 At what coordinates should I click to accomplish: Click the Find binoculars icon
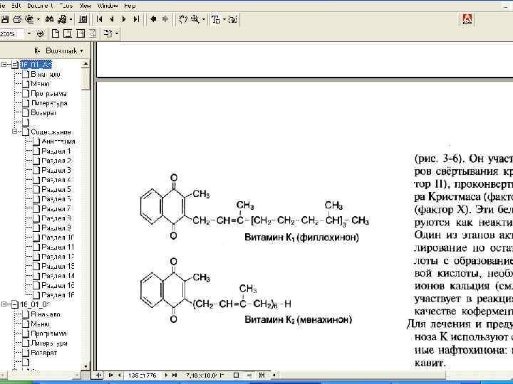(49, 20)
